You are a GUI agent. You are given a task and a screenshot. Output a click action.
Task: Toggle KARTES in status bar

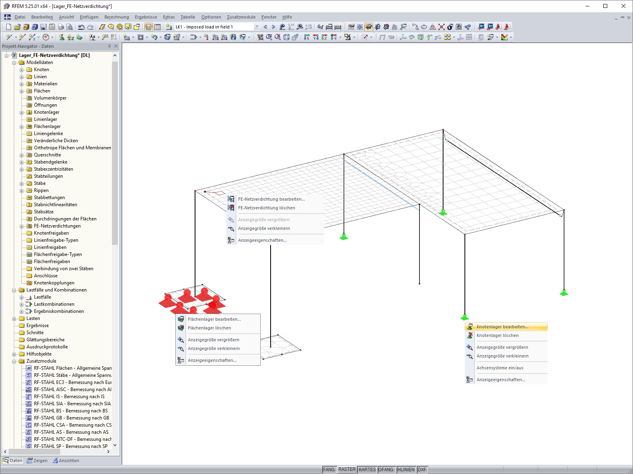(x=367, y=470)
